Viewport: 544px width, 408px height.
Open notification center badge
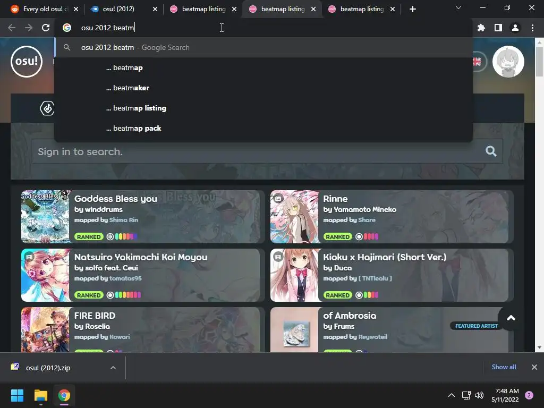(529, 395)
